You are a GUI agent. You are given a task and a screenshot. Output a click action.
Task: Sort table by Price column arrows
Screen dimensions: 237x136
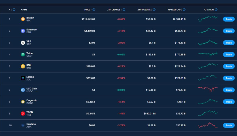click(x=91, y=10)
